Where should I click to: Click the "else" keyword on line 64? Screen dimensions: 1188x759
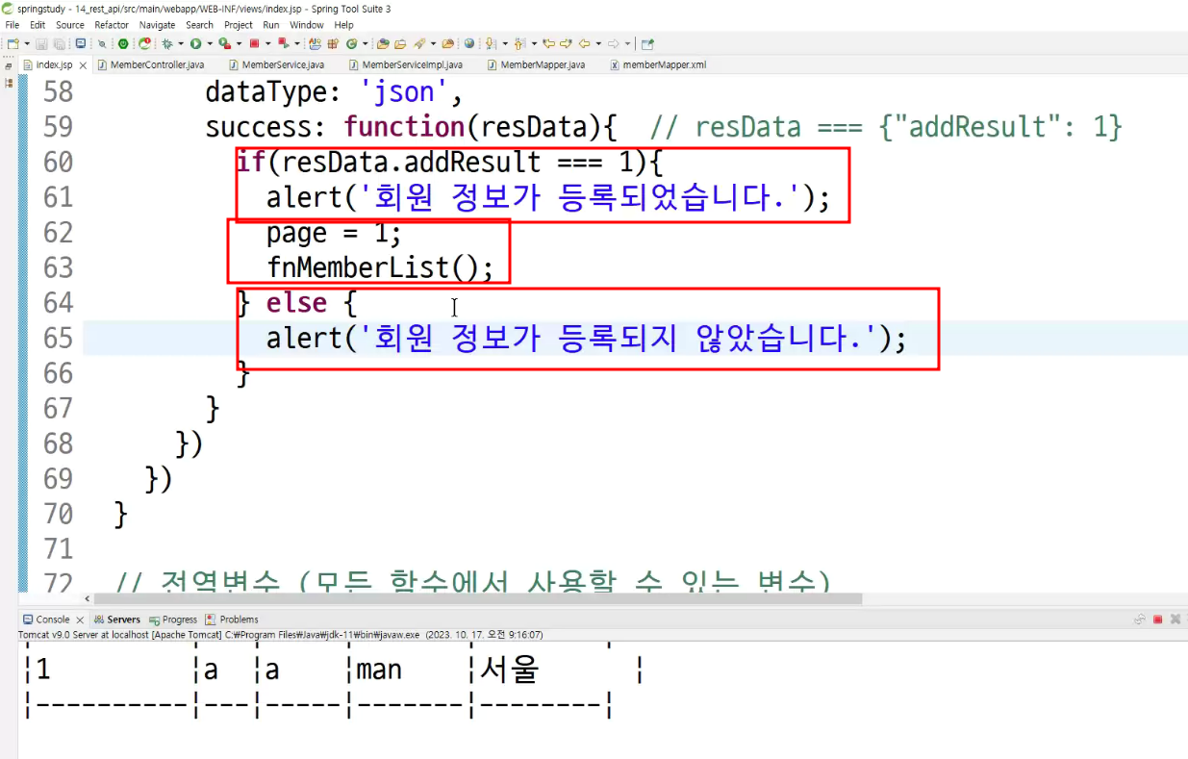(296, 303)
